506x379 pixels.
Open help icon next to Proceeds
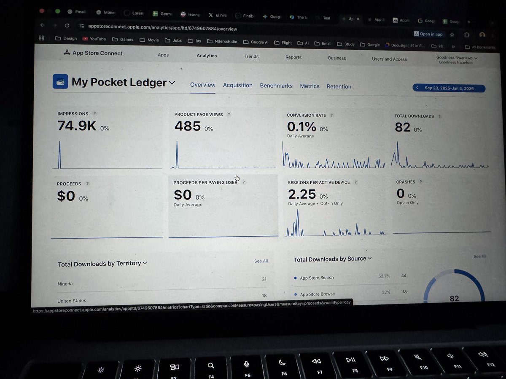click(x=88, y=184)
